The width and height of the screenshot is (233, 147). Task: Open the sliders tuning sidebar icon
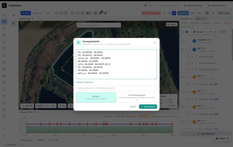[x=4, y=35]
